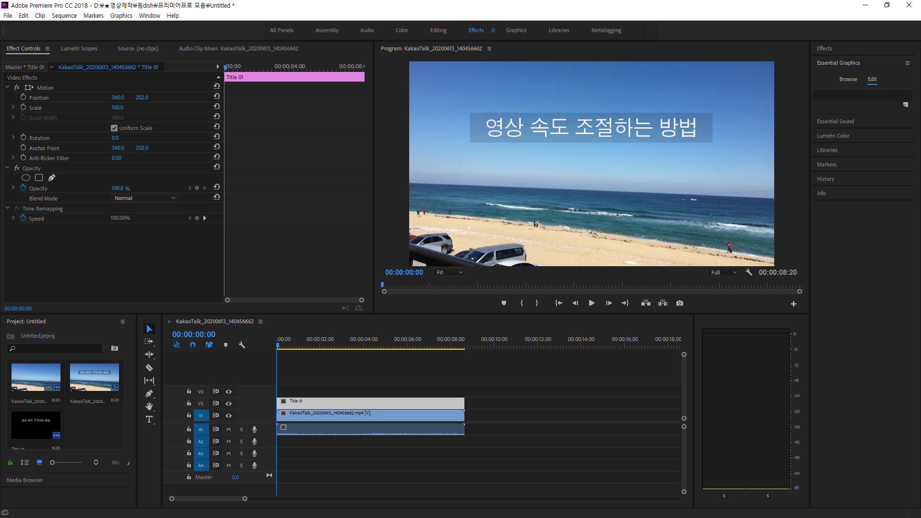
Task: Adjust the project thumbnail zoom slider
Action: pos(53,462)
